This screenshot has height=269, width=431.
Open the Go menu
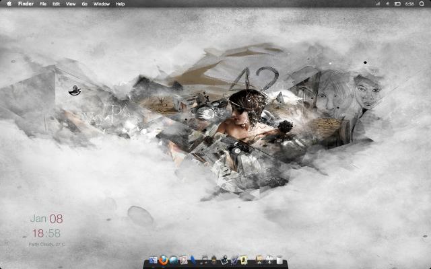click(85, 4)
